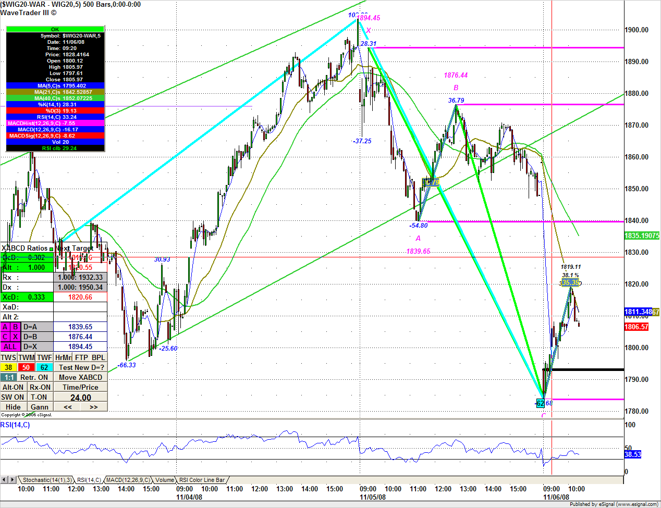Select the red 50 retracement swatch
Viewport: 661px width, 508px height.
click(x=27, y=367)
